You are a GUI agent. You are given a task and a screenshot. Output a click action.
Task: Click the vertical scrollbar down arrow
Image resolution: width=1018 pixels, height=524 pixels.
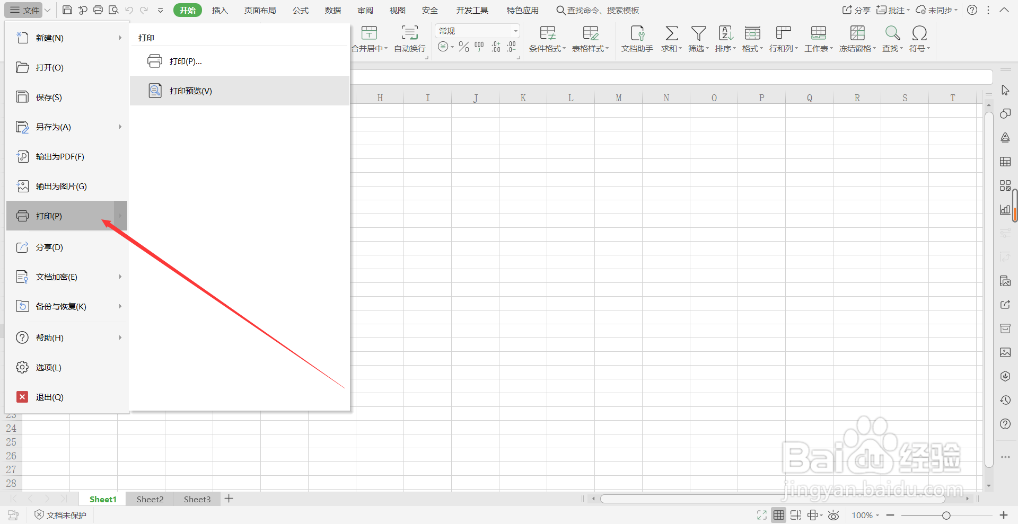tap(989, 485)
